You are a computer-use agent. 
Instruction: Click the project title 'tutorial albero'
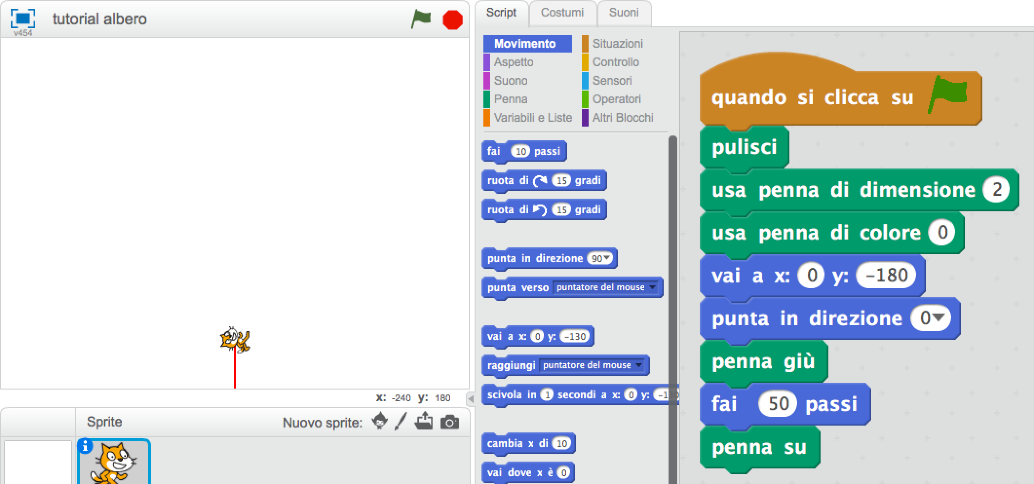[99, 19]
